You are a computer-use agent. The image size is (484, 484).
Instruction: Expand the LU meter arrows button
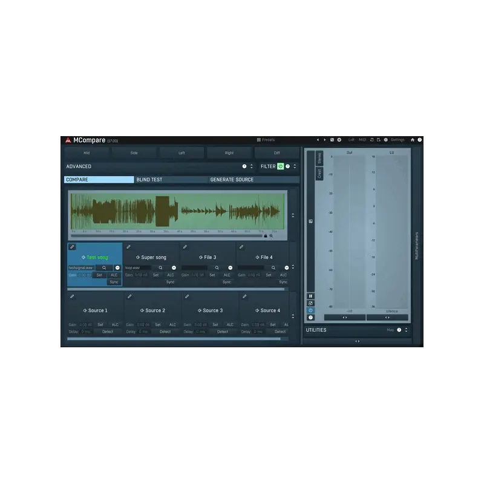point(387,318)
